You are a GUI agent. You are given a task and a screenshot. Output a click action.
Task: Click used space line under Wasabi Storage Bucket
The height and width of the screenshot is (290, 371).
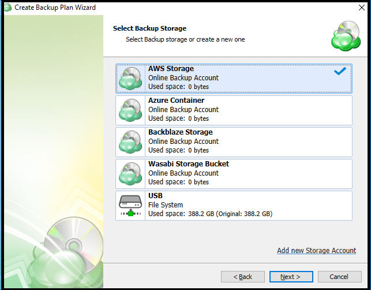[x=178, y=182]
